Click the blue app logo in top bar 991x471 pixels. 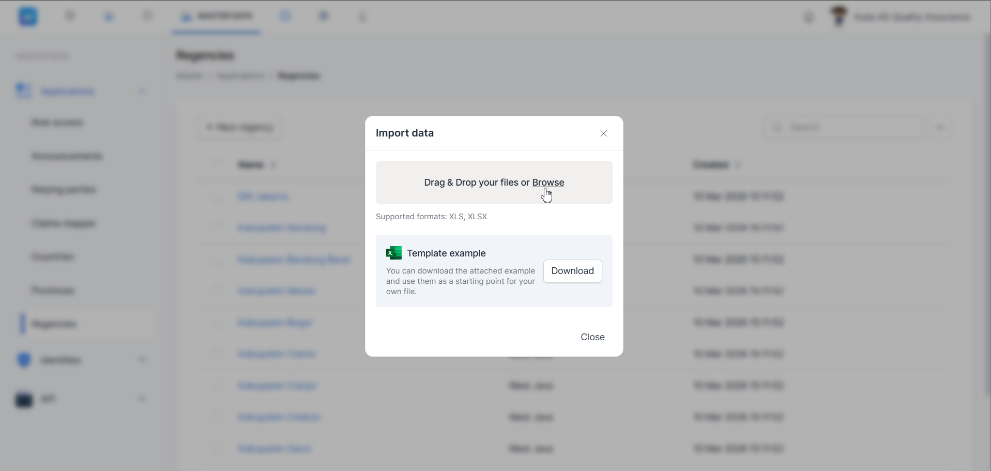coord(28,17)
